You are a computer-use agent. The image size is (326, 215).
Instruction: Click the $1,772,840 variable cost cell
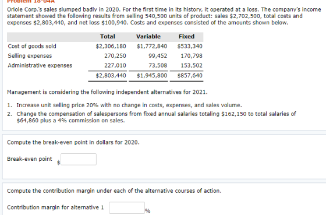[152, 46]
